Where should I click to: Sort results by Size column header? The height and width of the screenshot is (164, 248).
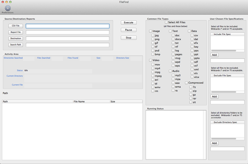[126, 101]
